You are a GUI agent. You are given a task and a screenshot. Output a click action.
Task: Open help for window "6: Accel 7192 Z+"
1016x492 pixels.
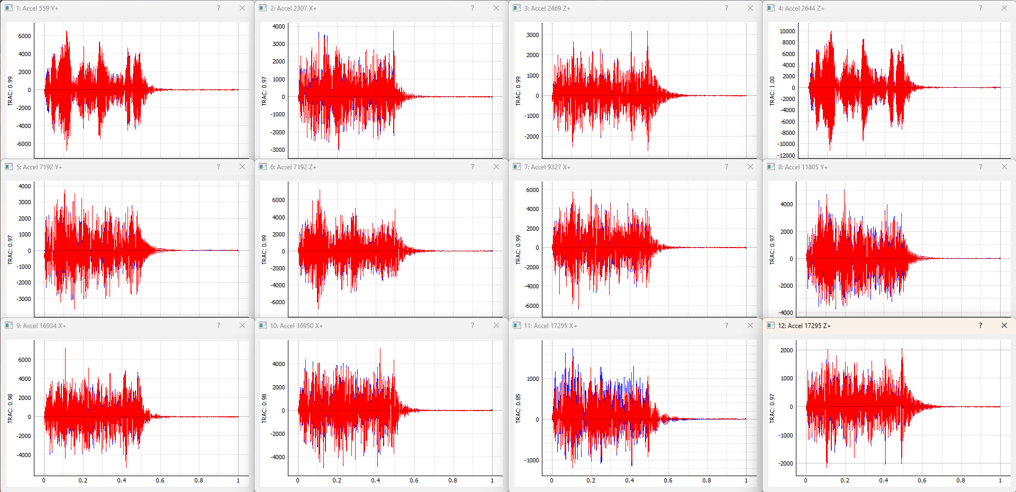pos(473,167)
